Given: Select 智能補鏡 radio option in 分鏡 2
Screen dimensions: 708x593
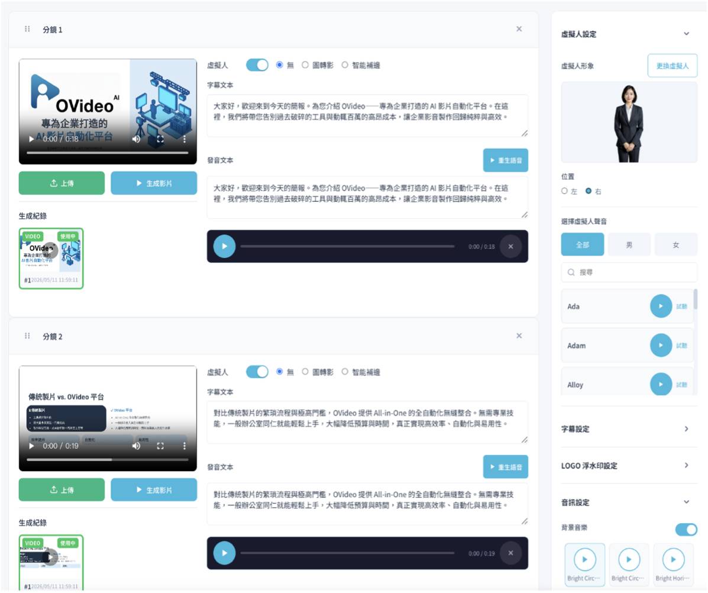Looking at the screenshot, I should click(345, 372).
